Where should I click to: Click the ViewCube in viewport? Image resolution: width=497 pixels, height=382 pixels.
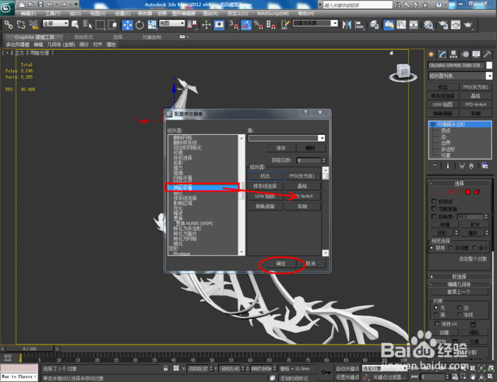coord(403,72)
